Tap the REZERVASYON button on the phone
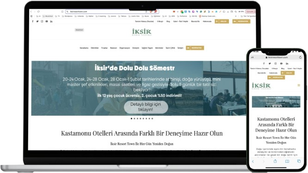This screenshot has width=308, height=173. 276,78
